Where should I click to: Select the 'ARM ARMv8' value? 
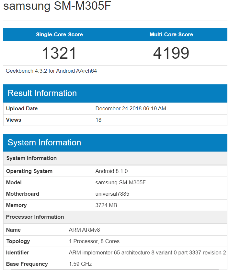pyautogui.click(x=84, y=230)
